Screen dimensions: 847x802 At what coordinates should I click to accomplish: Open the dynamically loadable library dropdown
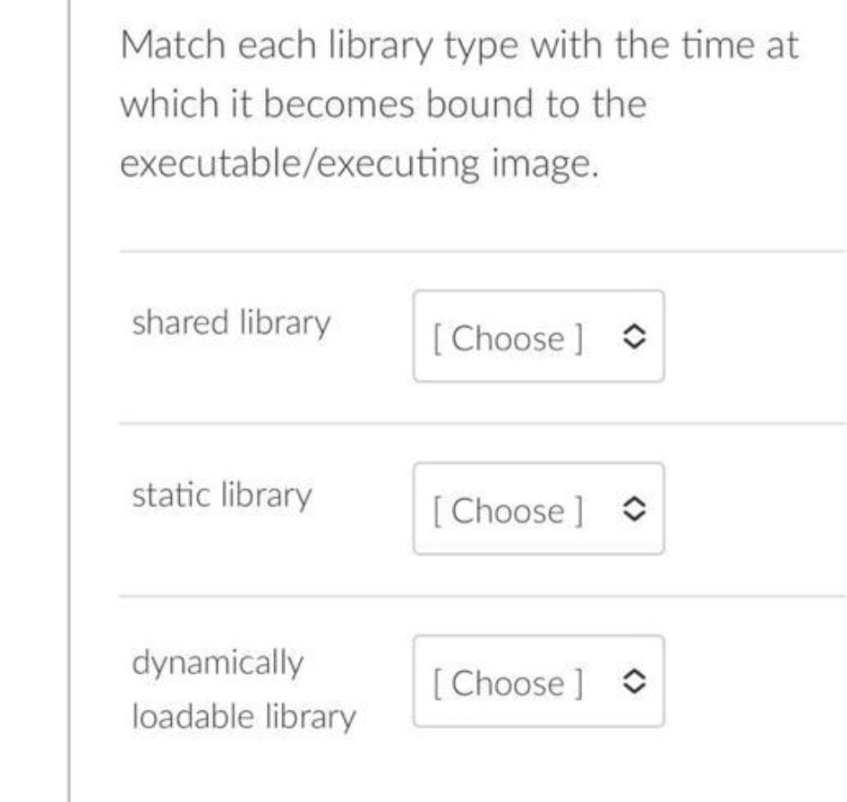click(x=537, y=681)
